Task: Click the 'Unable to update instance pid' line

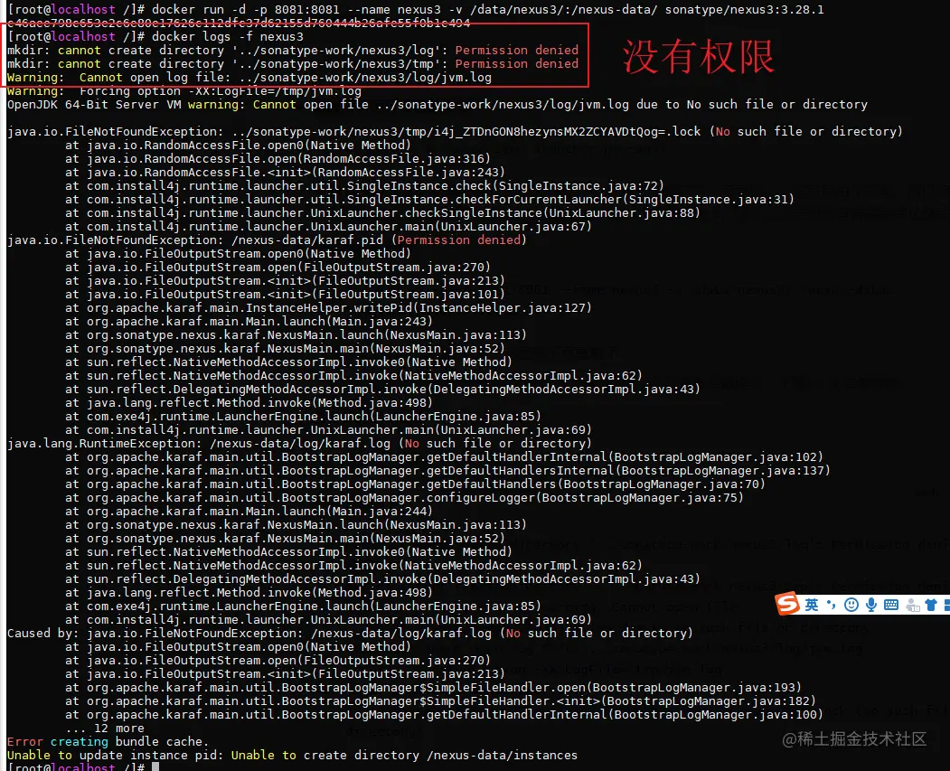Action: pos(293,756)
